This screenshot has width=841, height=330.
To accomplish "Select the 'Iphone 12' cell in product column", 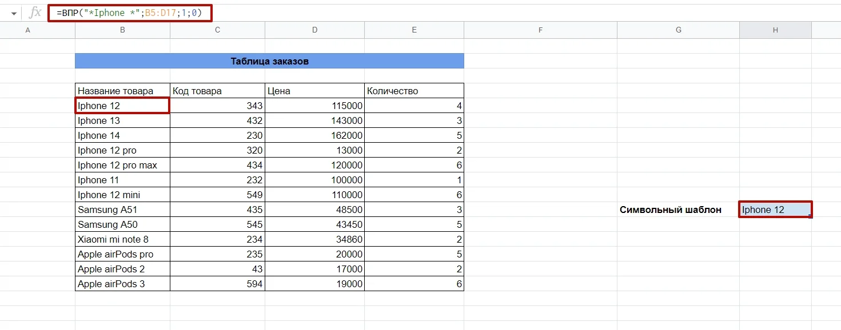I will click(x=122, y=106).
